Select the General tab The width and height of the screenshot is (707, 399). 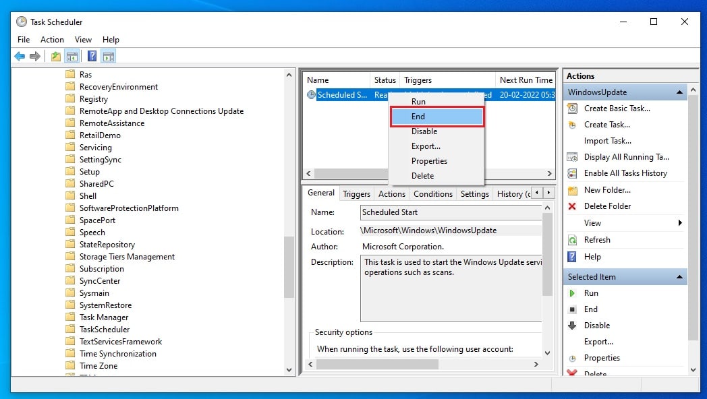tap(321, 192)
